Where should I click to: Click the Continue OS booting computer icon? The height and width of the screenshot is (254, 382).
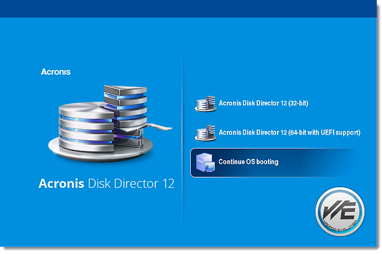coord(205,163)
